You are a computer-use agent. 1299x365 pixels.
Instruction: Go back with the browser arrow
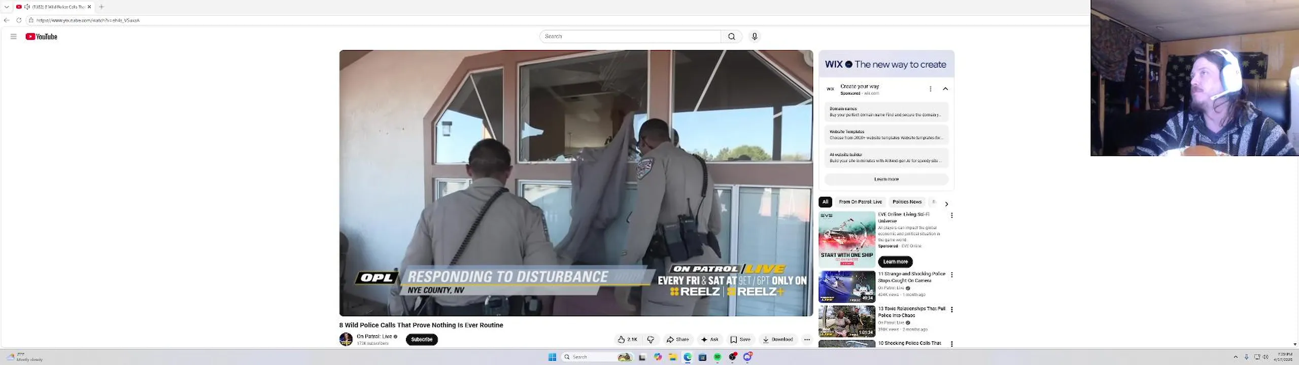pos(7,20)
